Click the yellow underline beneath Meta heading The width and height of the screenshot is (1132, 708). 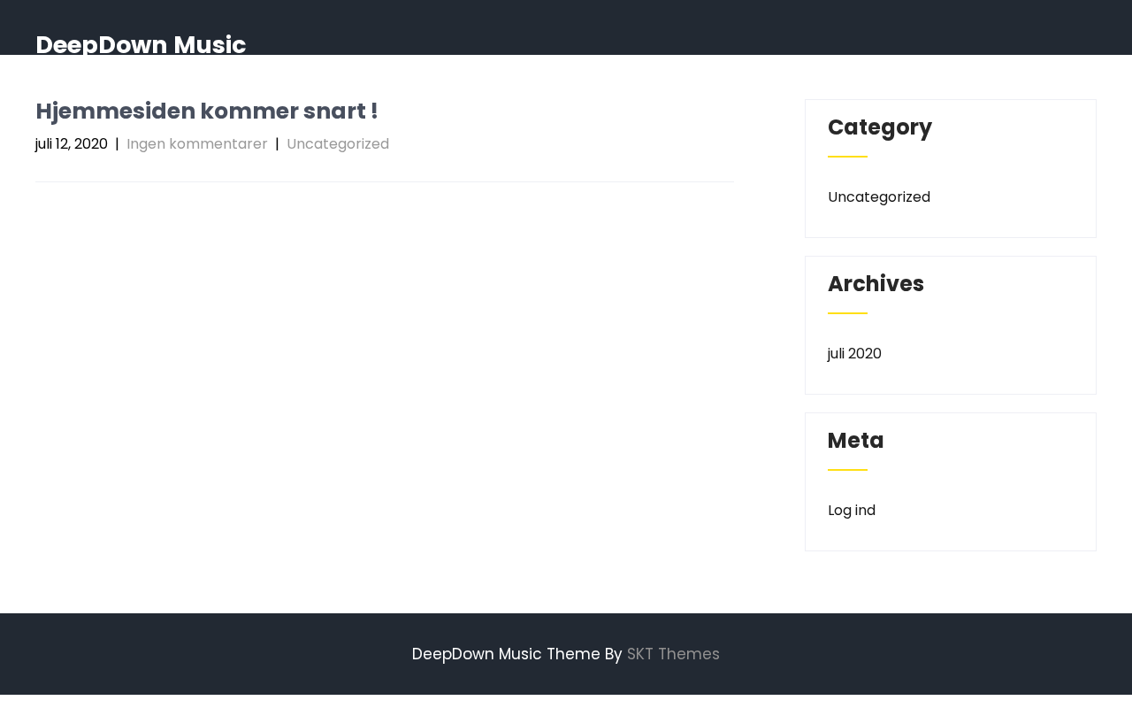[847, 470]
